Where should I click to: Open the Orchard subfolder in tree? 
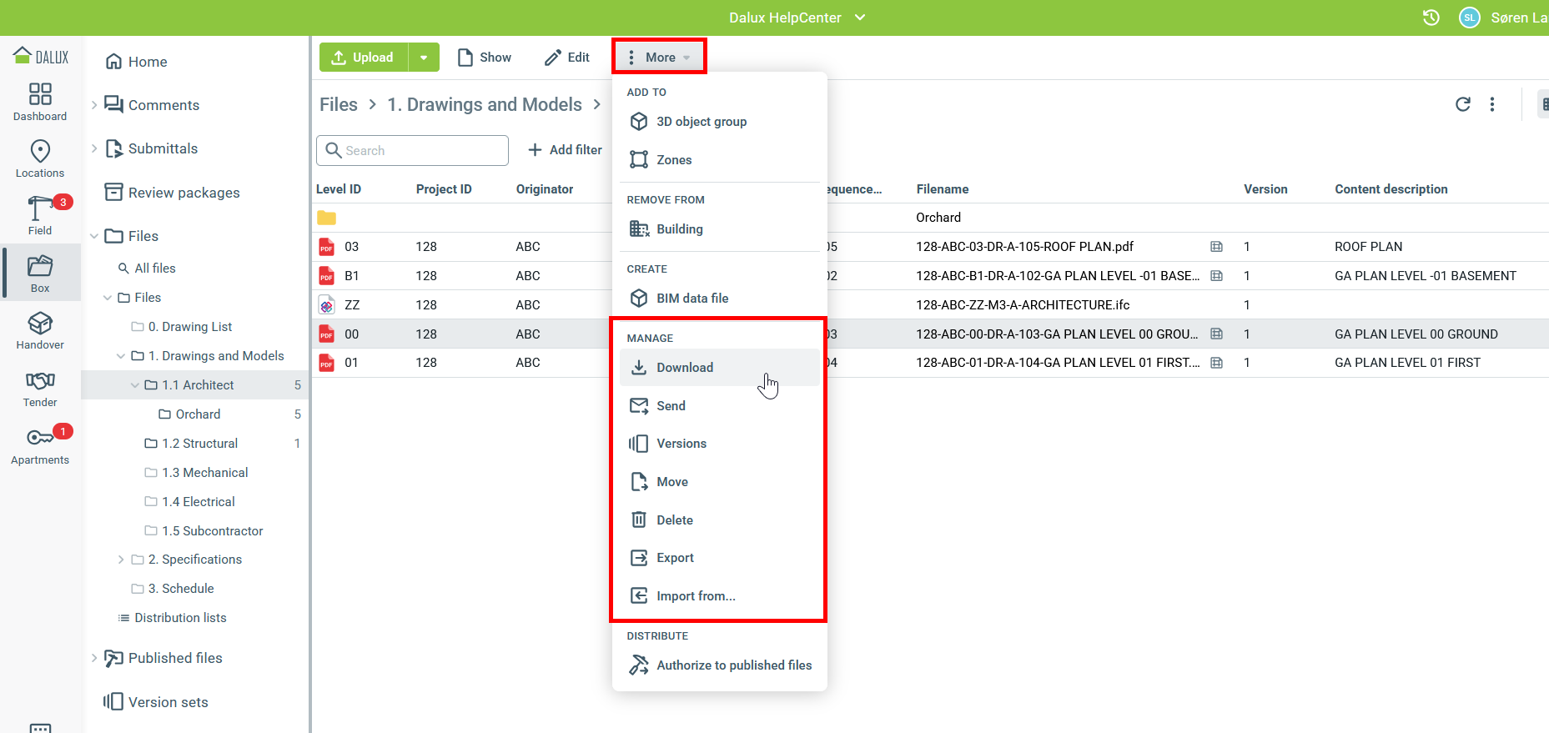(198, 414)
